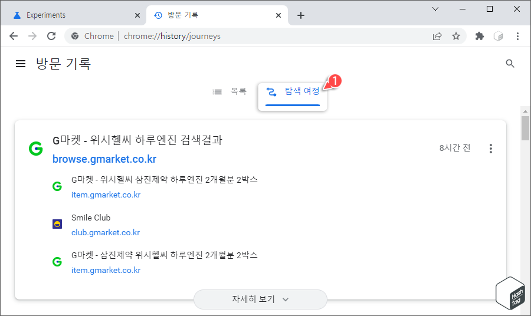Click the journeys icon of the 탐색 여정 tab

pos(271,92)
